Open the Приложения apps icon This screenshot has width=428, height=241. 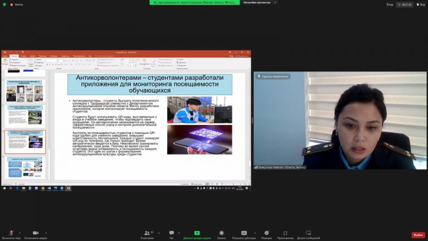[285, 233]
